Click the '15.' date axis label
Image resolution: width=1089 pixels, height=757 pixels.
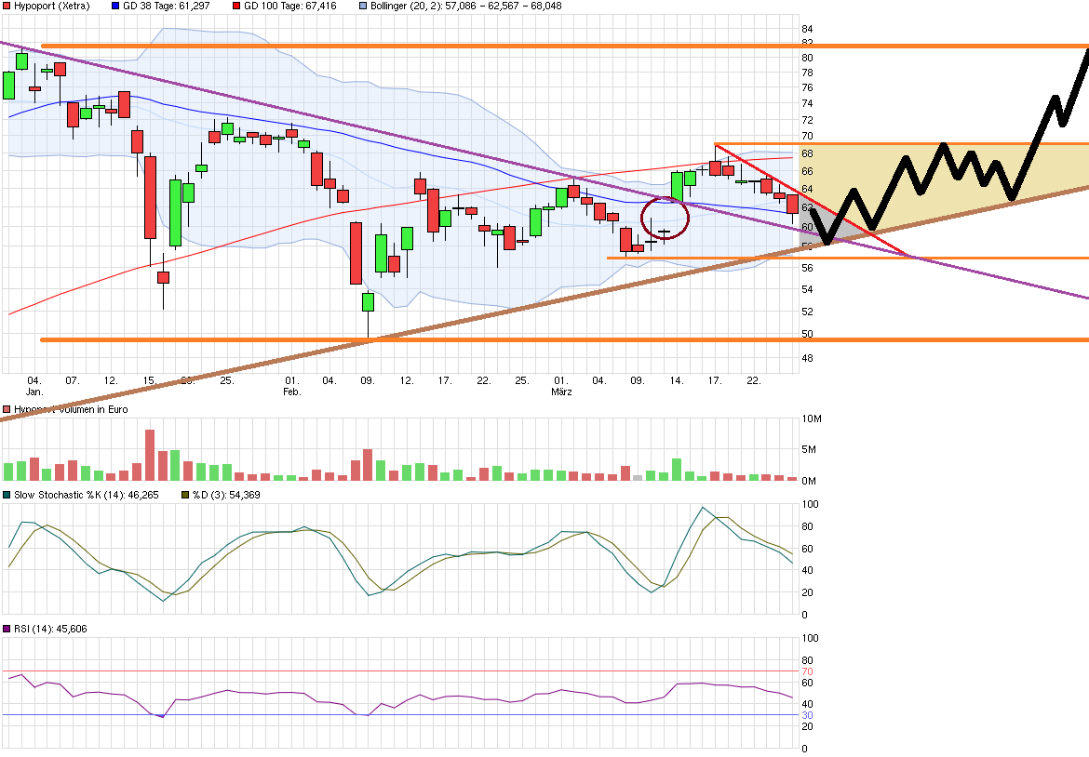tap(149, 380)
